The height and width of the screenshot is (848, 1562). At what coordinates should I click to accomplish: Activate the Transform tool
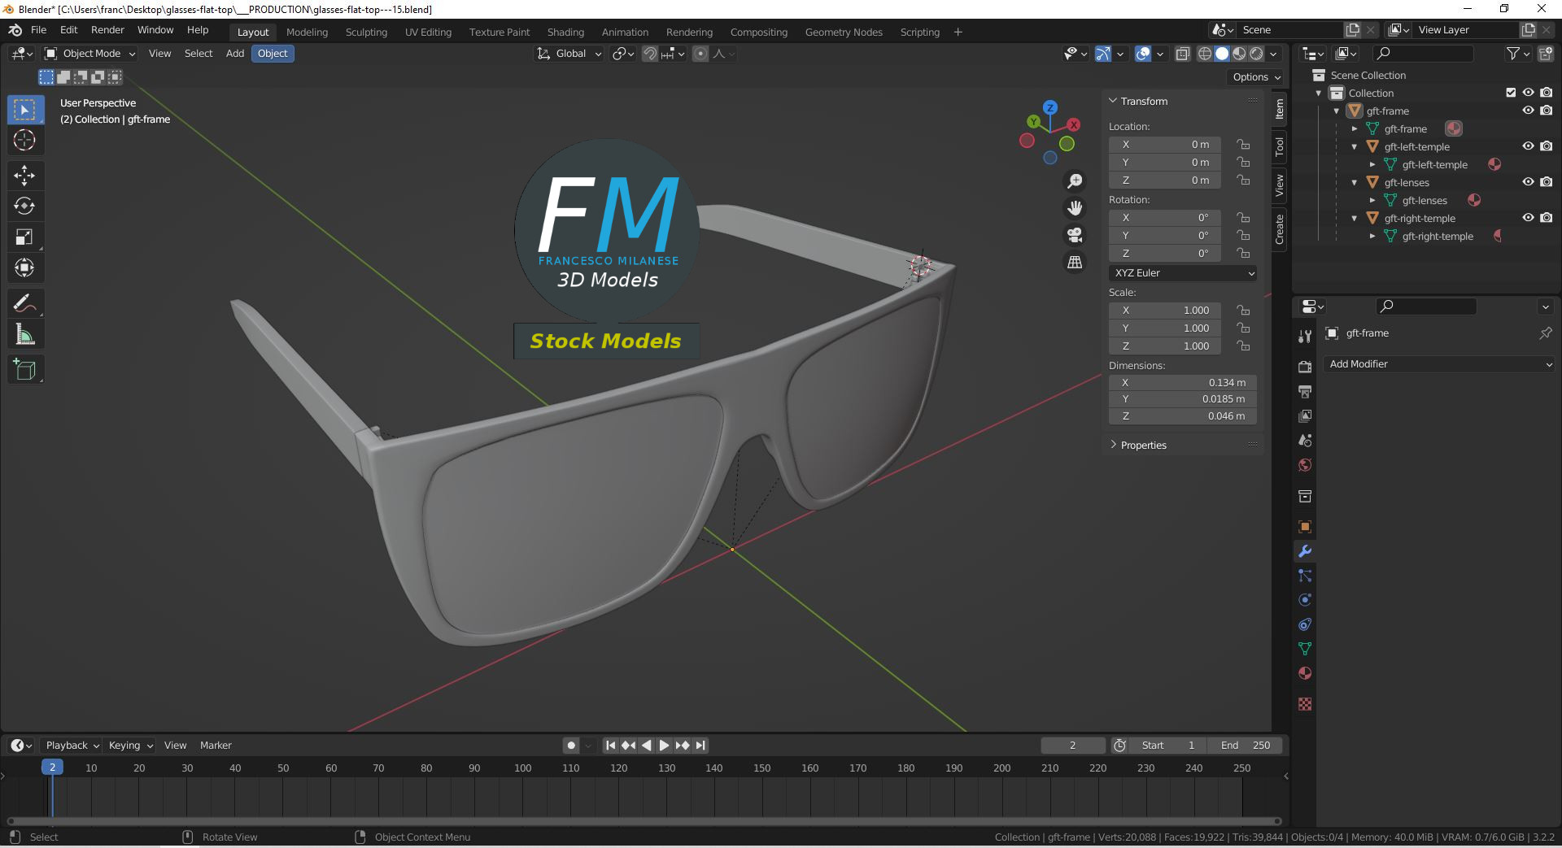click(x=24, y=267)
